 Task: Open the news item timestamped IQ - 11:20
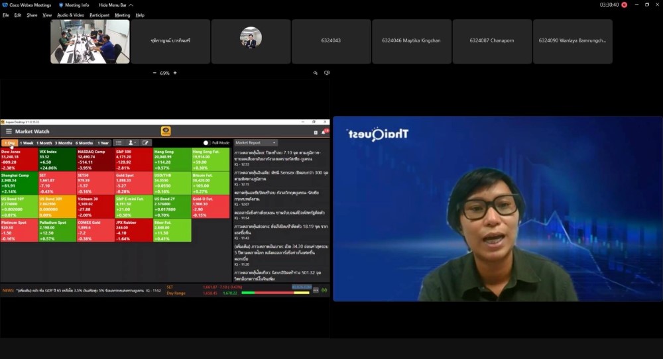(x=280, y=255)
